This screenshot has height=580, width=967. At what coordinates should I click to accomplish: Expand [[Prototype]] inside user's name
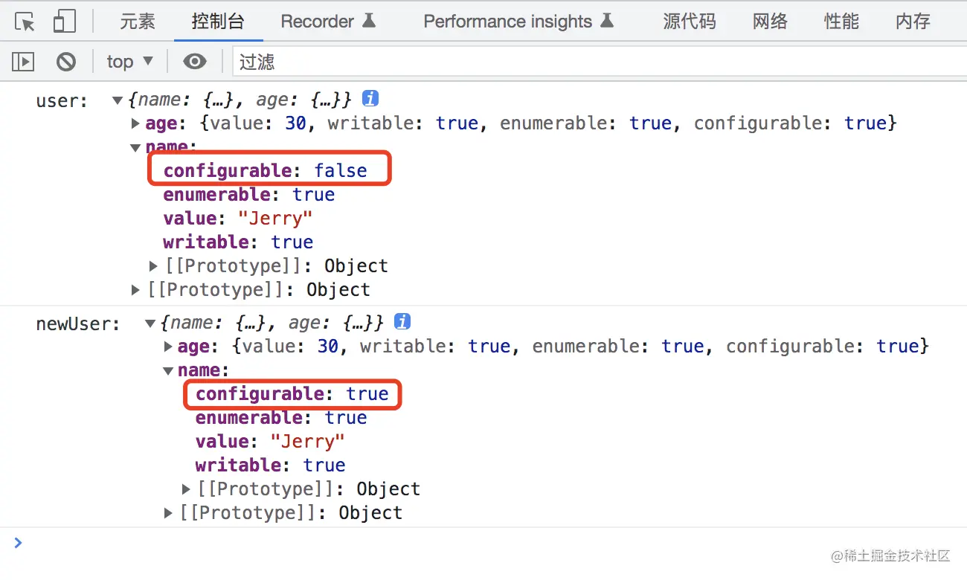coord(154,266)
